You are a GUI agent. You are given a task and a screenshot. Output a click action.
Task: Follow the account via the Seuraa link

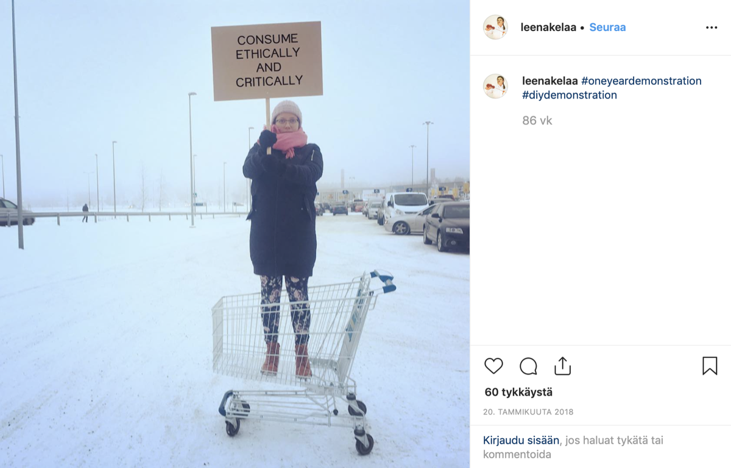coord(607,27)
